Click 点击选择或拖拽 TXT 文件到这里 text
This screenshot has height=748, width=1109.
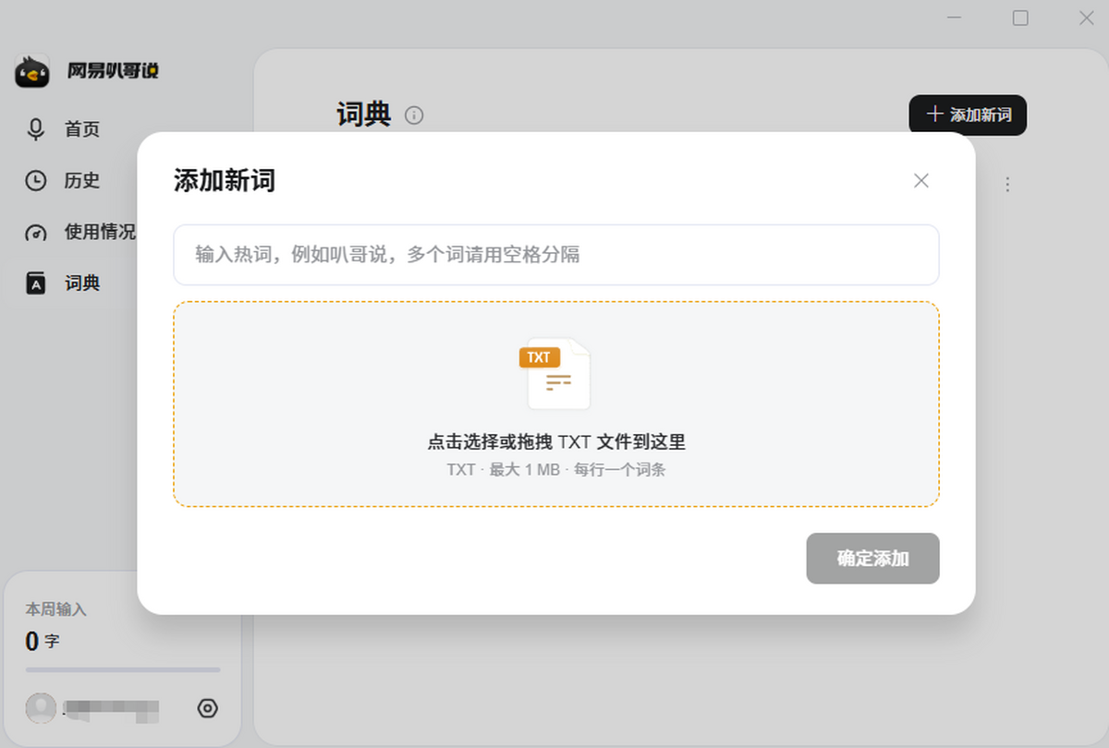pos(556,442)
